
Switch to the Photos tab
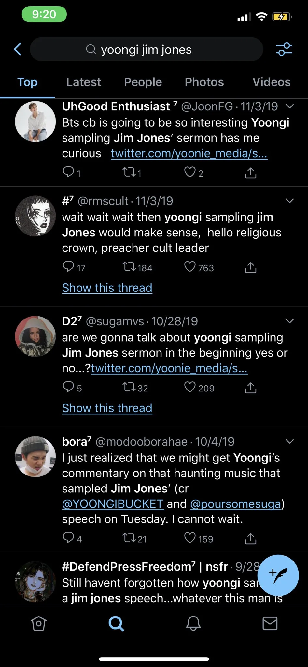click(x=204, y=82)
